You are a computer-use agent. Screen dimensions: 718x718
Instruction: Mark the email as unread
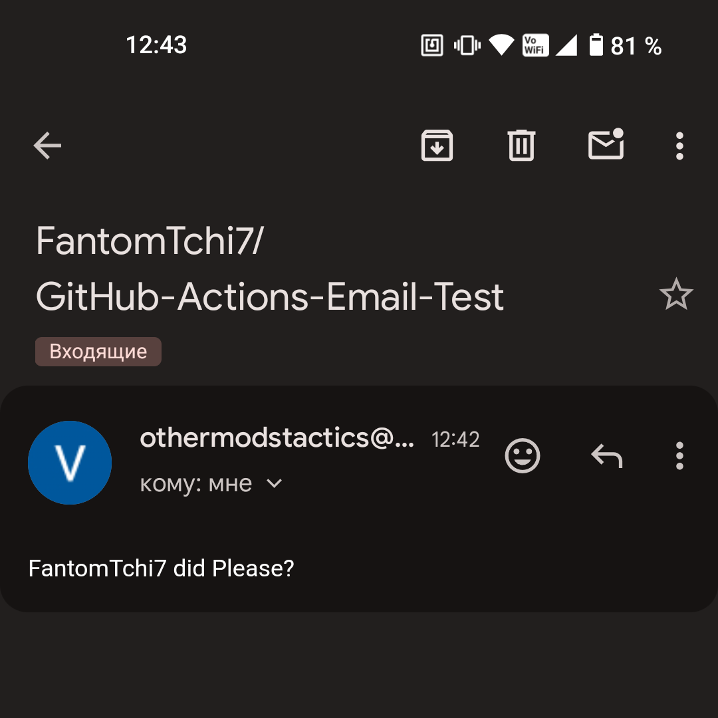(x=606, y=145)
